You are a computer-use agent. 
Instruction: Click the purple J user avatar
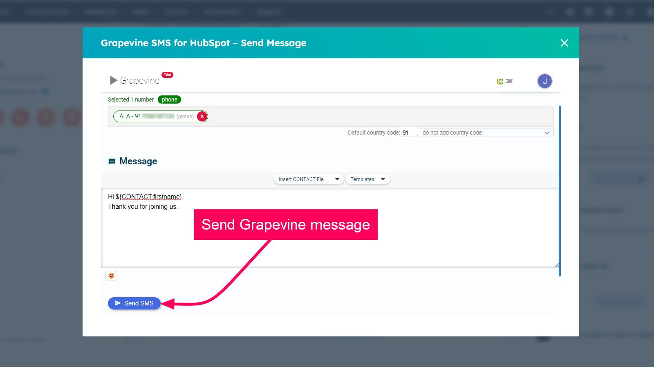pos(545,81)
